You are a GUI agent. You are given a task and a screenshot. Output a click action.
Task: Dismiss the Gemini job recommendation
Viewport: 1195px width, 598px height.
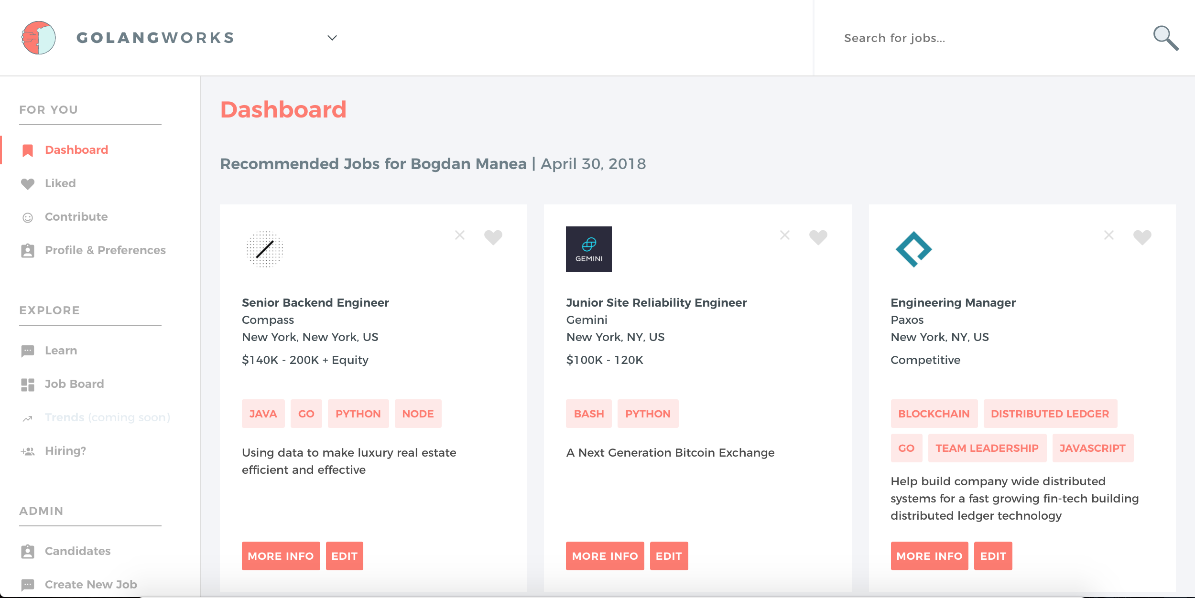[785, 235]
